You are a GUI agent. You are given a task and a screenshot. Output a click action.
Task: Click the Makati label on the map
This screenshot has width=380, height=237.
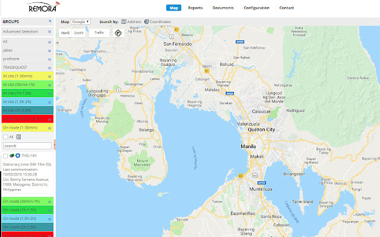pyautogui.click(x=257, y=156)
